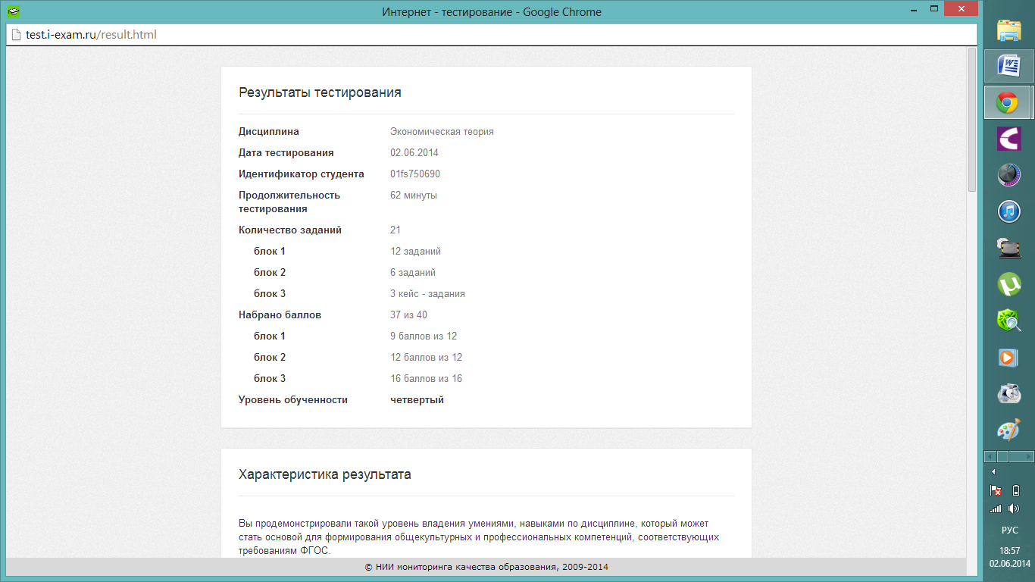This screenshot has width=1035, height=582.
Task: Click the 'Результаты тестирования' heading
Action: [x=320, y=92]
